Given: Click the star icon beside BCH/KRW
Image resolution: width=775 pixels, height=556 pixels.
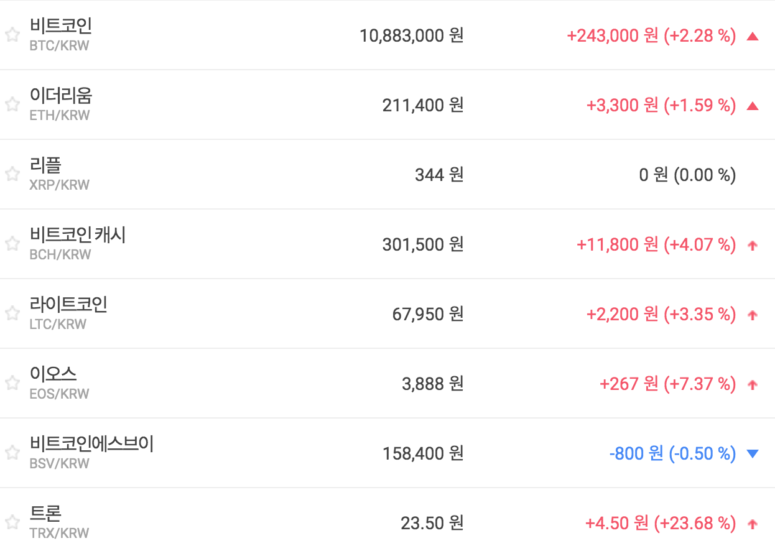Looking at the screenshot, I should (x=12, y=244).
